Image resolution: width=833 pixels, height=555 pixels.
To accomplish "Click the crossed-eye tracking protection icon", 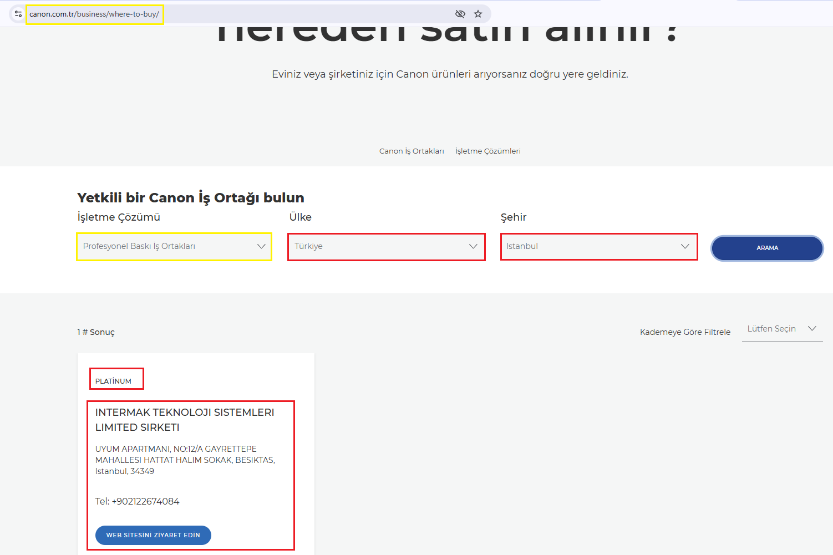I will click(460, 14).
